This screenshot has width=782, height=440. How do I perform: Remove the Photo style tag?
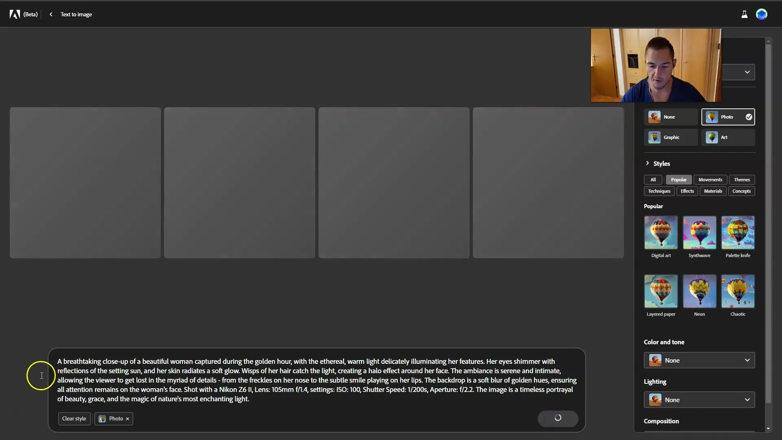tap(127, 418)
